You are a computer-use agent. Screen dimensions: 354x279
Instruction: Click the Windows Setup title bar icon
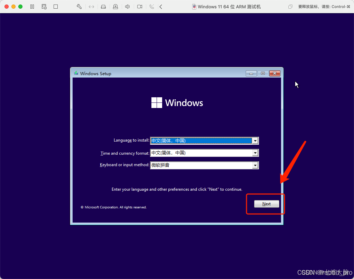[x=76, y=73]
